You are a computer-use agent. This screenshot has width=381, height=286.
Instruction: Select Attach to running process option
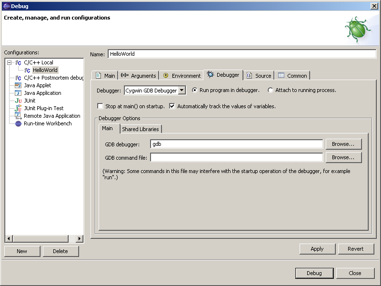(271, 90)
